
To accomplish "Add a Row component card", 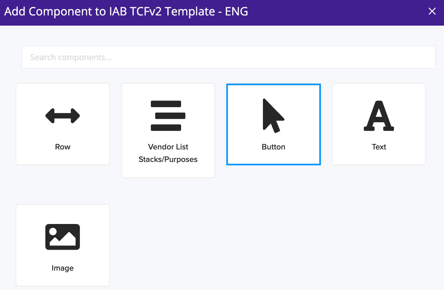I will [x=63, y=124].
